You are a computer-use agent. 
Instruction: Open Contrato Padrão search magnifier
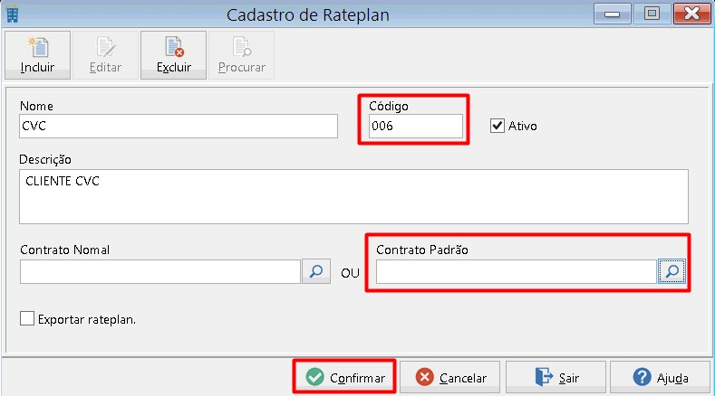click(672, 272)
